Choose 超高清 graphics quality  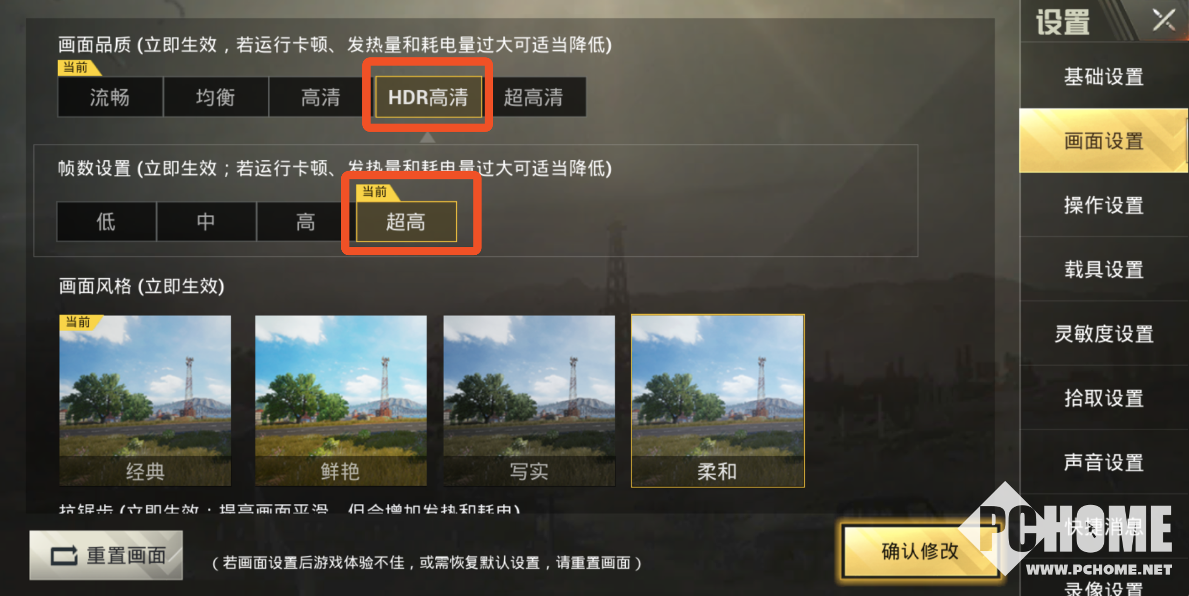point(534,97)
